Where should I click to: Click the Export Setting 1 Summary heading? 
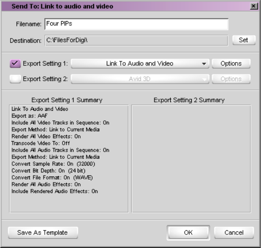67,100
